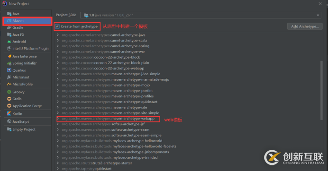Click the IntelliJ logo in title bar
Screen dimensions: 328x171
pyautogui.click(x=5, y=4)
